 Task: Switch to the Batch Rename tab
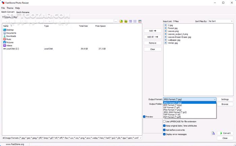23,12
